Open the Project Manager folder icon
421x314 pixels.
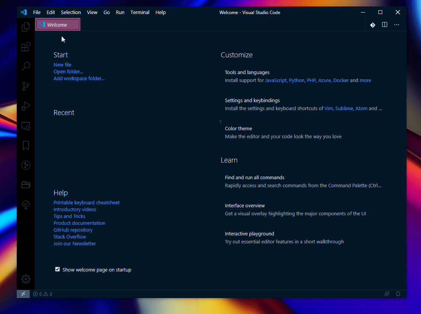point(26,185)
